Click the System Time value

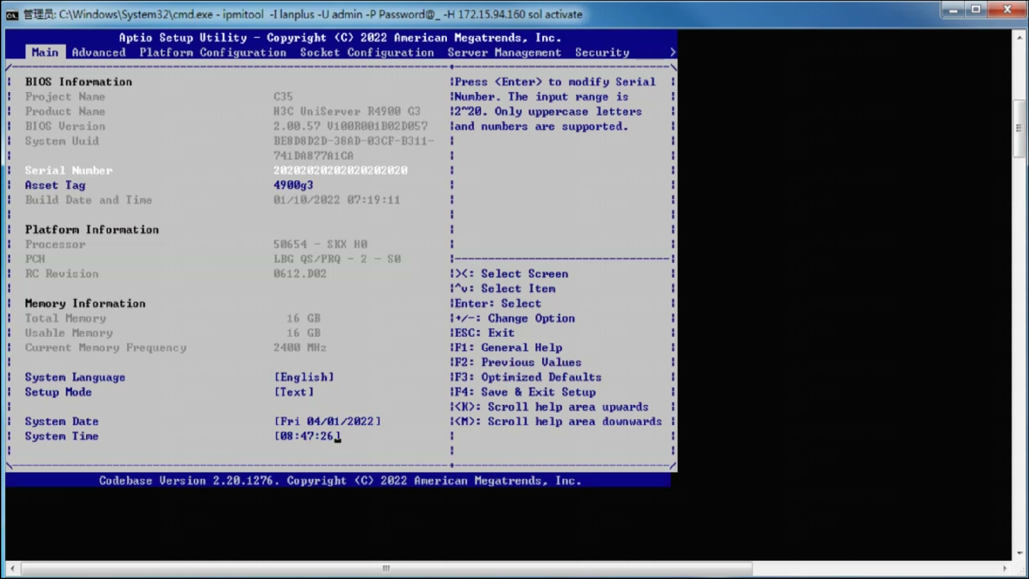point(308,436)
